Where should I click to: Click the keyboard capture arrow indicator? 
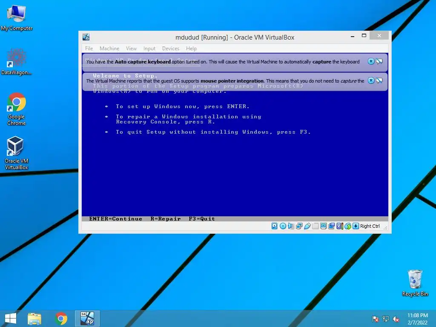tap(356, 226)
